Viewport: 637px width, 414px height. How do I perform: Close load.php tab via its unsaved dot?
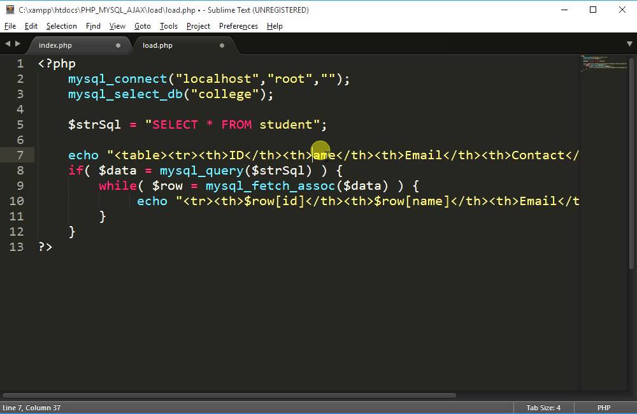(x=222, y=46)
